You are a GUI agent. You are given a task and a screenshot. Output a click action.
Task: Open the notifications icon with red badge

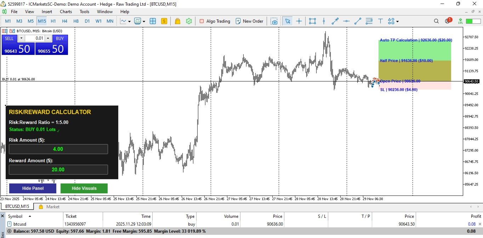(x=448, y=21)
